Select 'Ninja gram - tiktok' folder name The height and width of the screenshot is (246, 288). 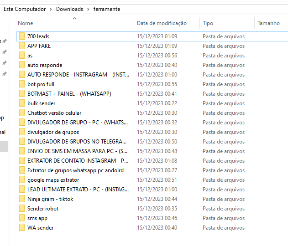50,199
